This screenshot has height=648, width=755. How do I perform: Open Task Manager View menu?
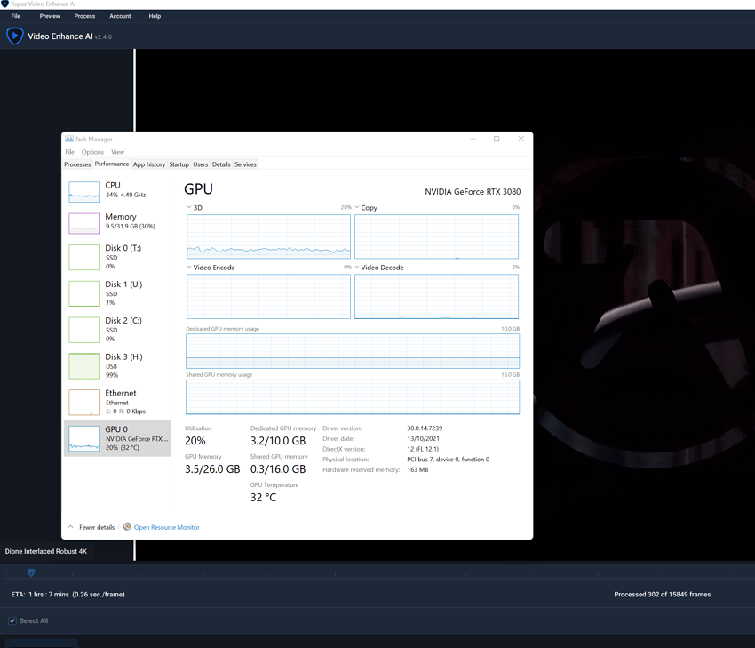(117, 152)
